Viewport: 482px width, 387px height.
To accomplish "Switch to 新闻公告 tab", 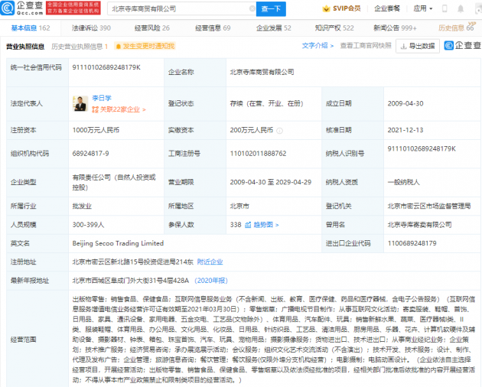I will pos(395,28).
